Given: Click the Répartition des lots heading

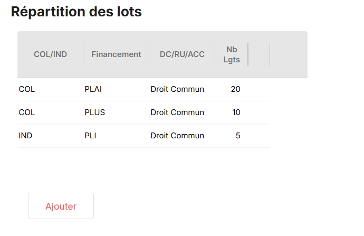Looking at the screenshot, I should pos(76,12).
